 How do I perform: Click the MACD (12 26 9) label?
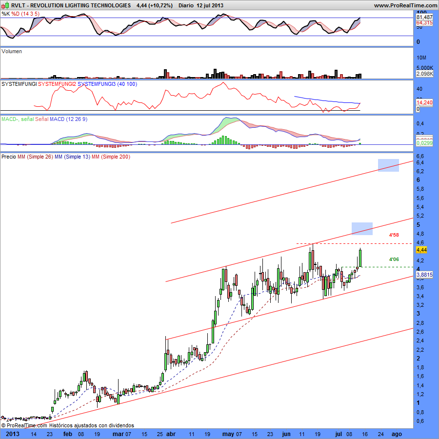click(x=69, y=120)
